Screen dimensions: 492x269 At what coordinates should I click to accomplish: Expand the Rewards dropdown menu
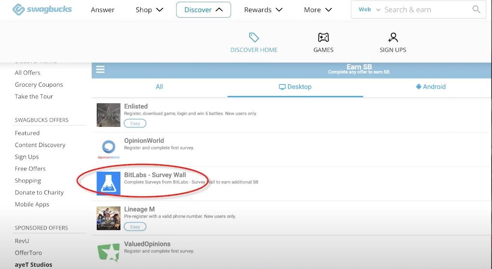[x=263, y=10]
